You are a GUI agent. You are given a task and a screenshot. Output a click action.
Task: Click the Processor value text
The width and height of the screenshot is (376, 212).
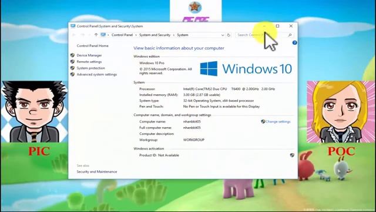coord(229,89)
